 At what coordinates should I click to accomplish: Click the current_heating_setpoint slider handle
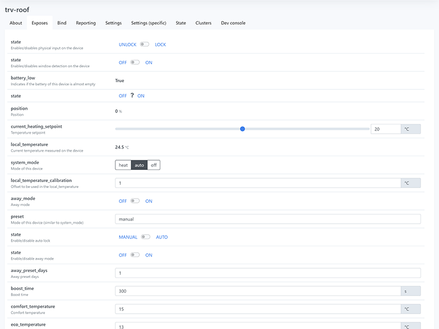coord(243,129)
